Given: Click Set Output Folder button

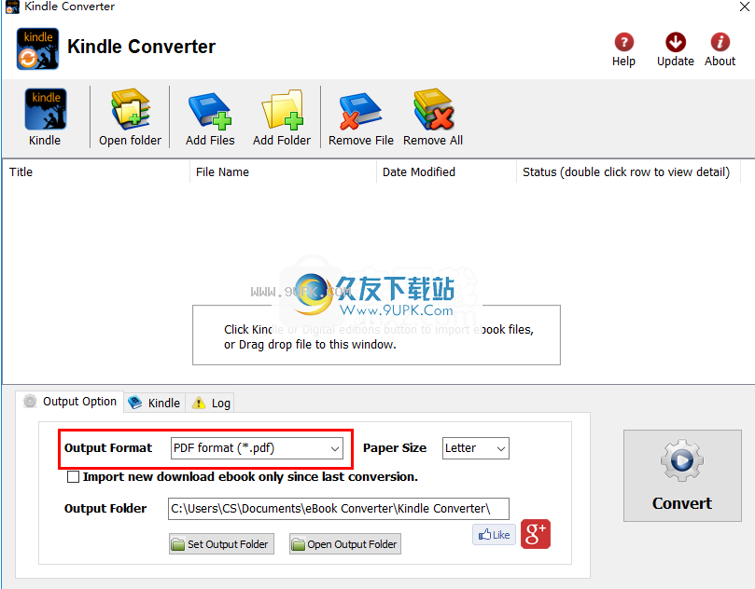Looking at the screenshot, I should click(x=221, y=544).
